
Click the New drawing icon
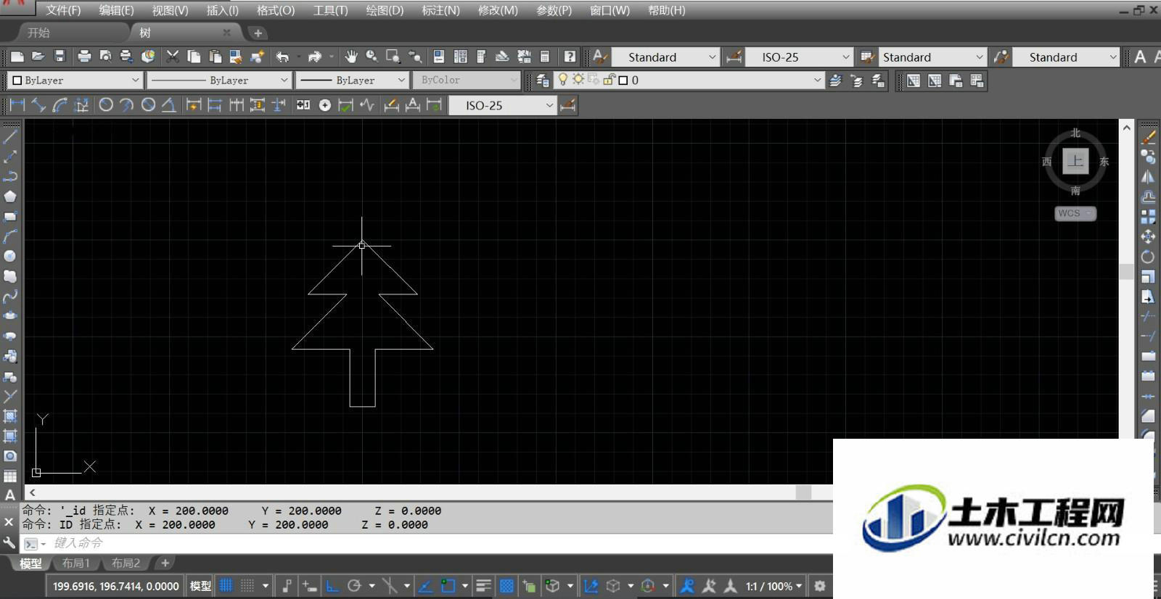(17, 57)
